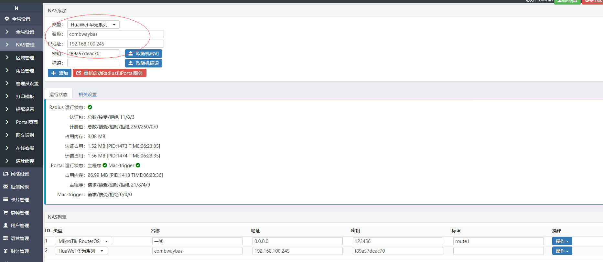Open the 区域管理 sidebar menu item
603x262 pixels.
(25, 58)
